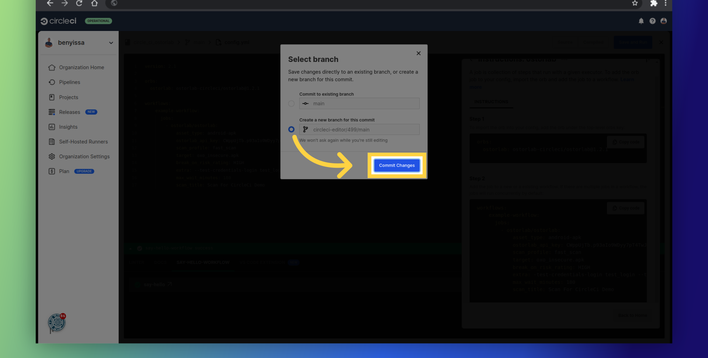This screenshot has height=358, width=708.
Task: Click the Releases sidebar icon
Action: [52, 112]
